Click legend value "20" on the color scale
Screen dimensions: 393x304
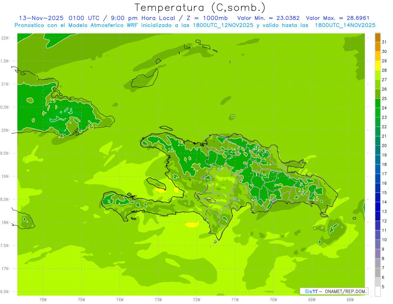pos(384,146)
